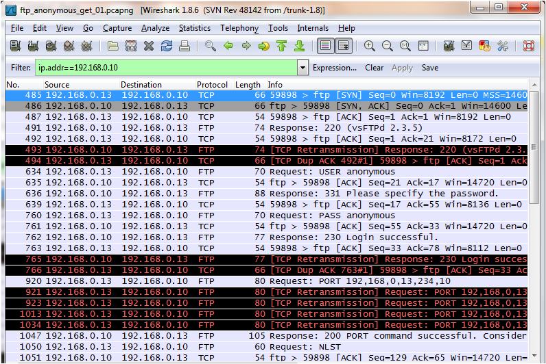Image resolution: width=546 pixels, height=364 pixels.
Task: Select packet 760 PASS anonymous row
Action: pos(266,216)
